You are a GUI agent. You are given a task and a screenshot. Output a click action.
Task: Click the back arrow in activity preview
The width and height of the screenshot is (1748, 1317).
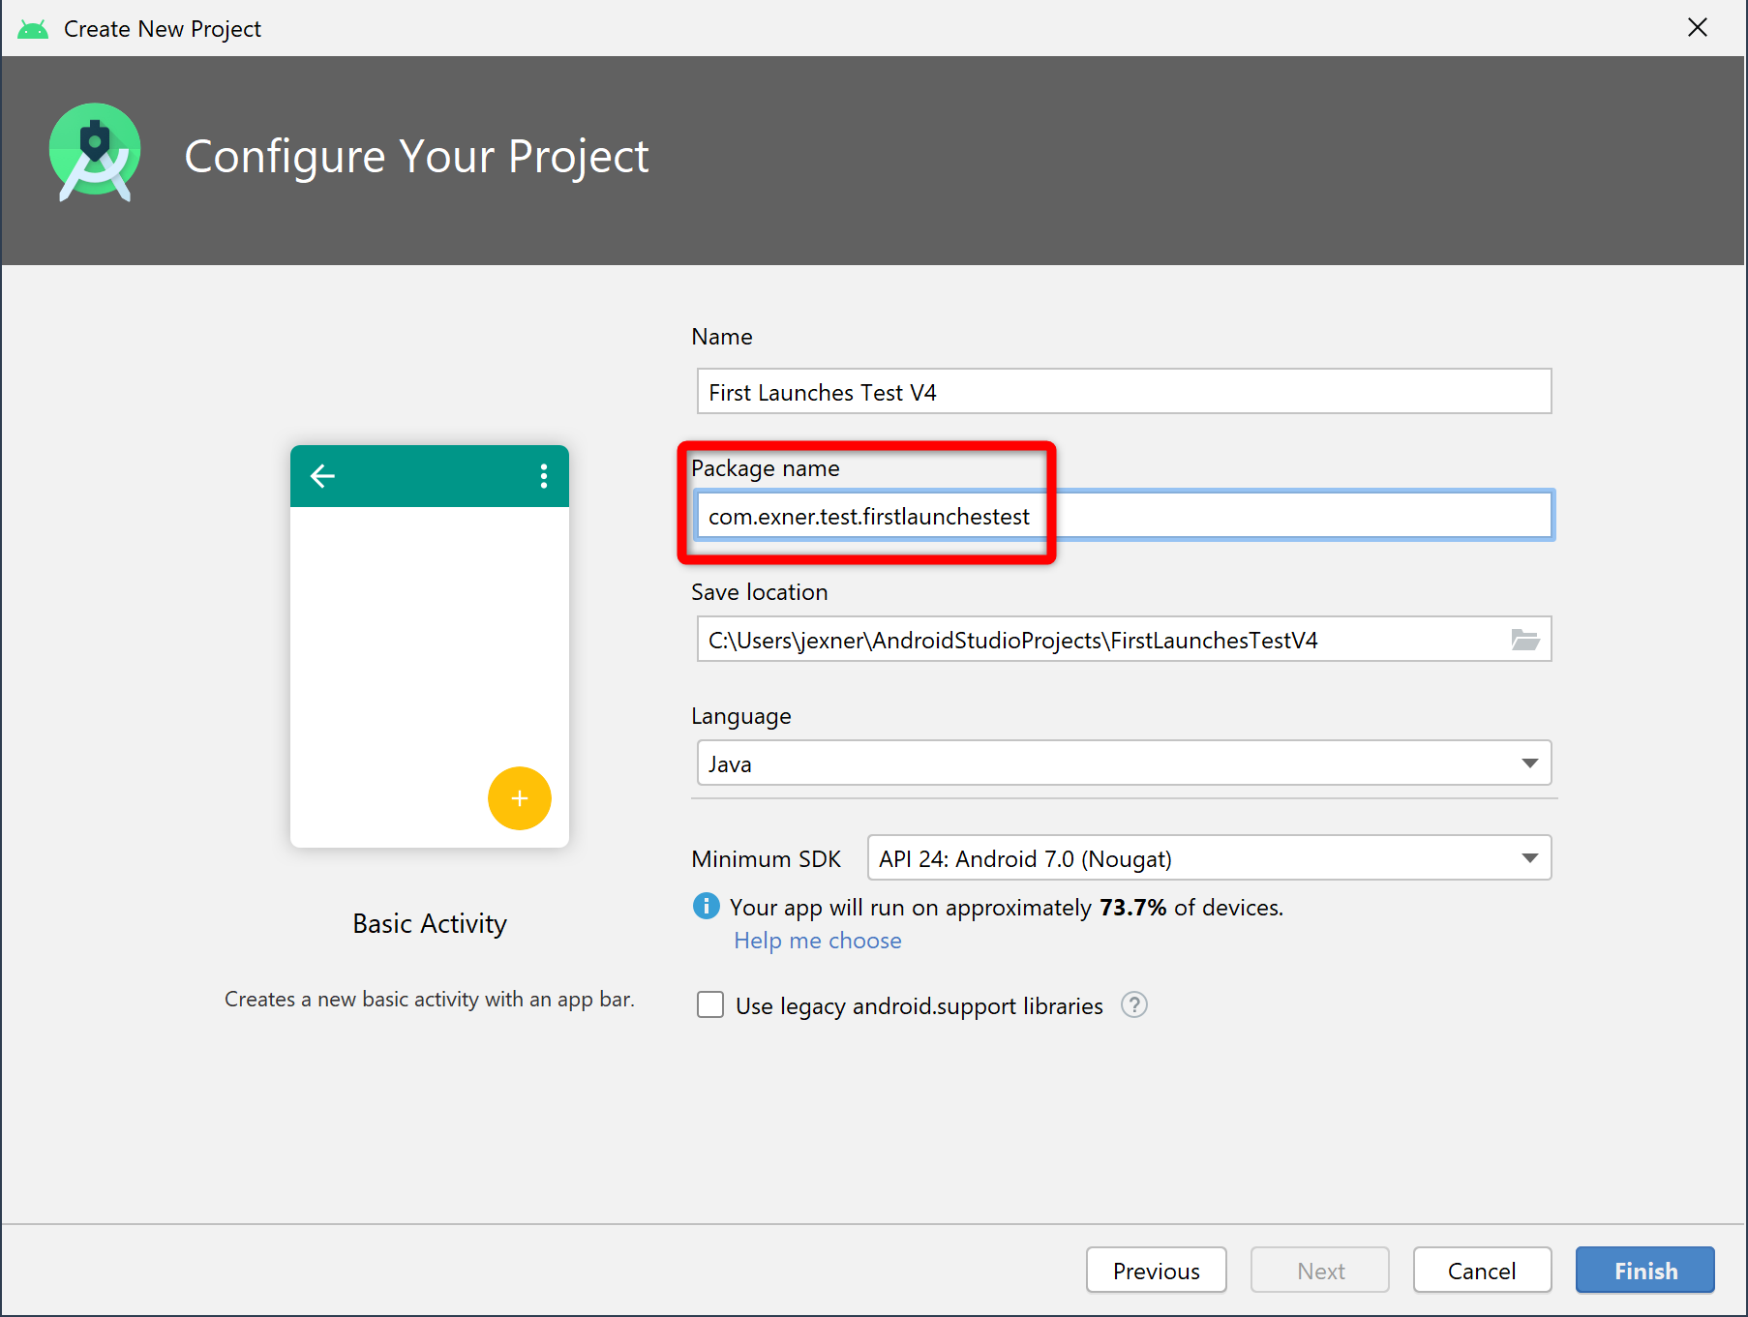coord(322,476)
